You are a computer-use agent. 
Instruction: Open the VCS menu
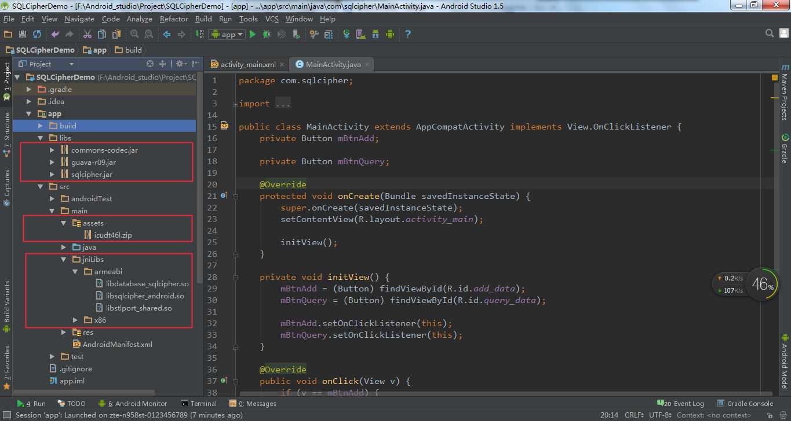(272, 19)
